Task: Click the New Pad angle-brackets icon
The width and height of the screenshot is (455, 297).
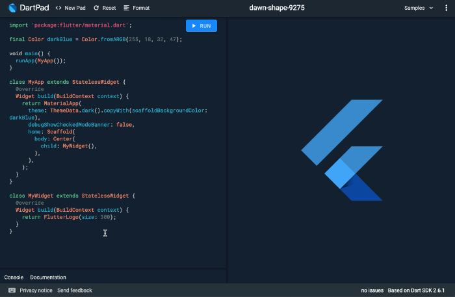Action: 58,8
